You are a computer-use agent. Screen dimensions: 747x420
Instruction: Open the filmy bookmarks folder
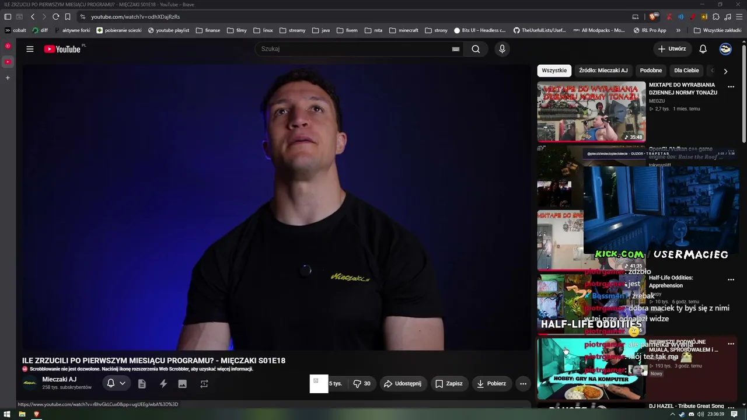[236, 30]
